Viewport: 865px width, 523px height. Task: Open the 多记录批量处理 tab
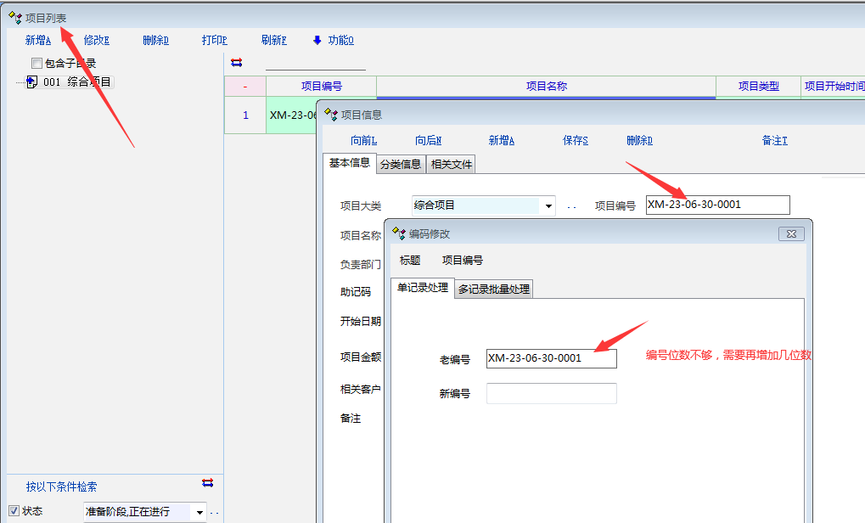point(494,289)
